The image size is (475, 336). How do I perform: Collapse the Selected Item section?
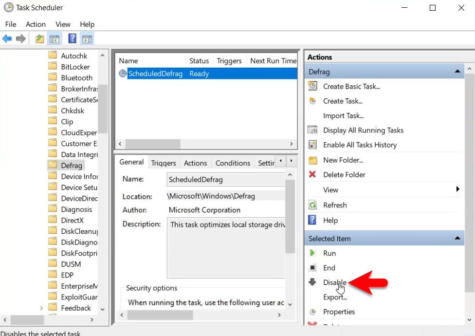tap(457, 239)
